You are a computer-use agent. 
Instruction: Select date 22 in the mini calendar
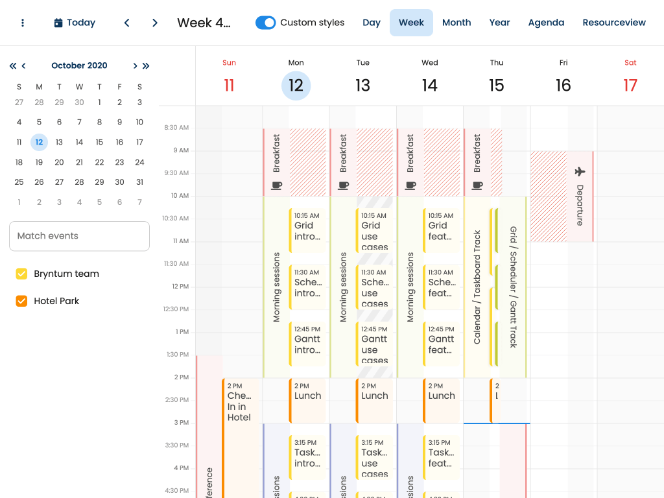point(99,162)
